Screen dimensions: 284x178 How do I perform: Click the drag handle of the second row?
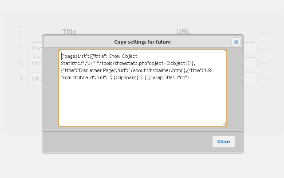21,63
